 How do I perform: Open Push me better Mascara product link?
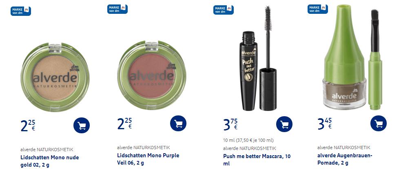pyautogui.click(x=257, y=160)
